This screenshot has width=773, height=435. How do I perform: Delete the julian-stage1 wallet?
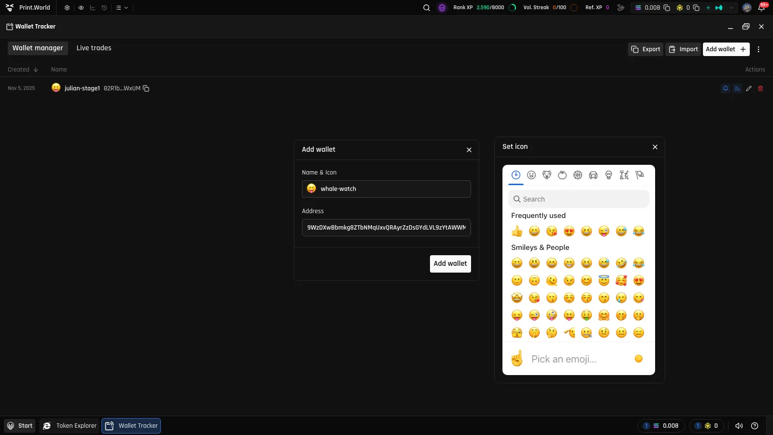tap(760, 88)
